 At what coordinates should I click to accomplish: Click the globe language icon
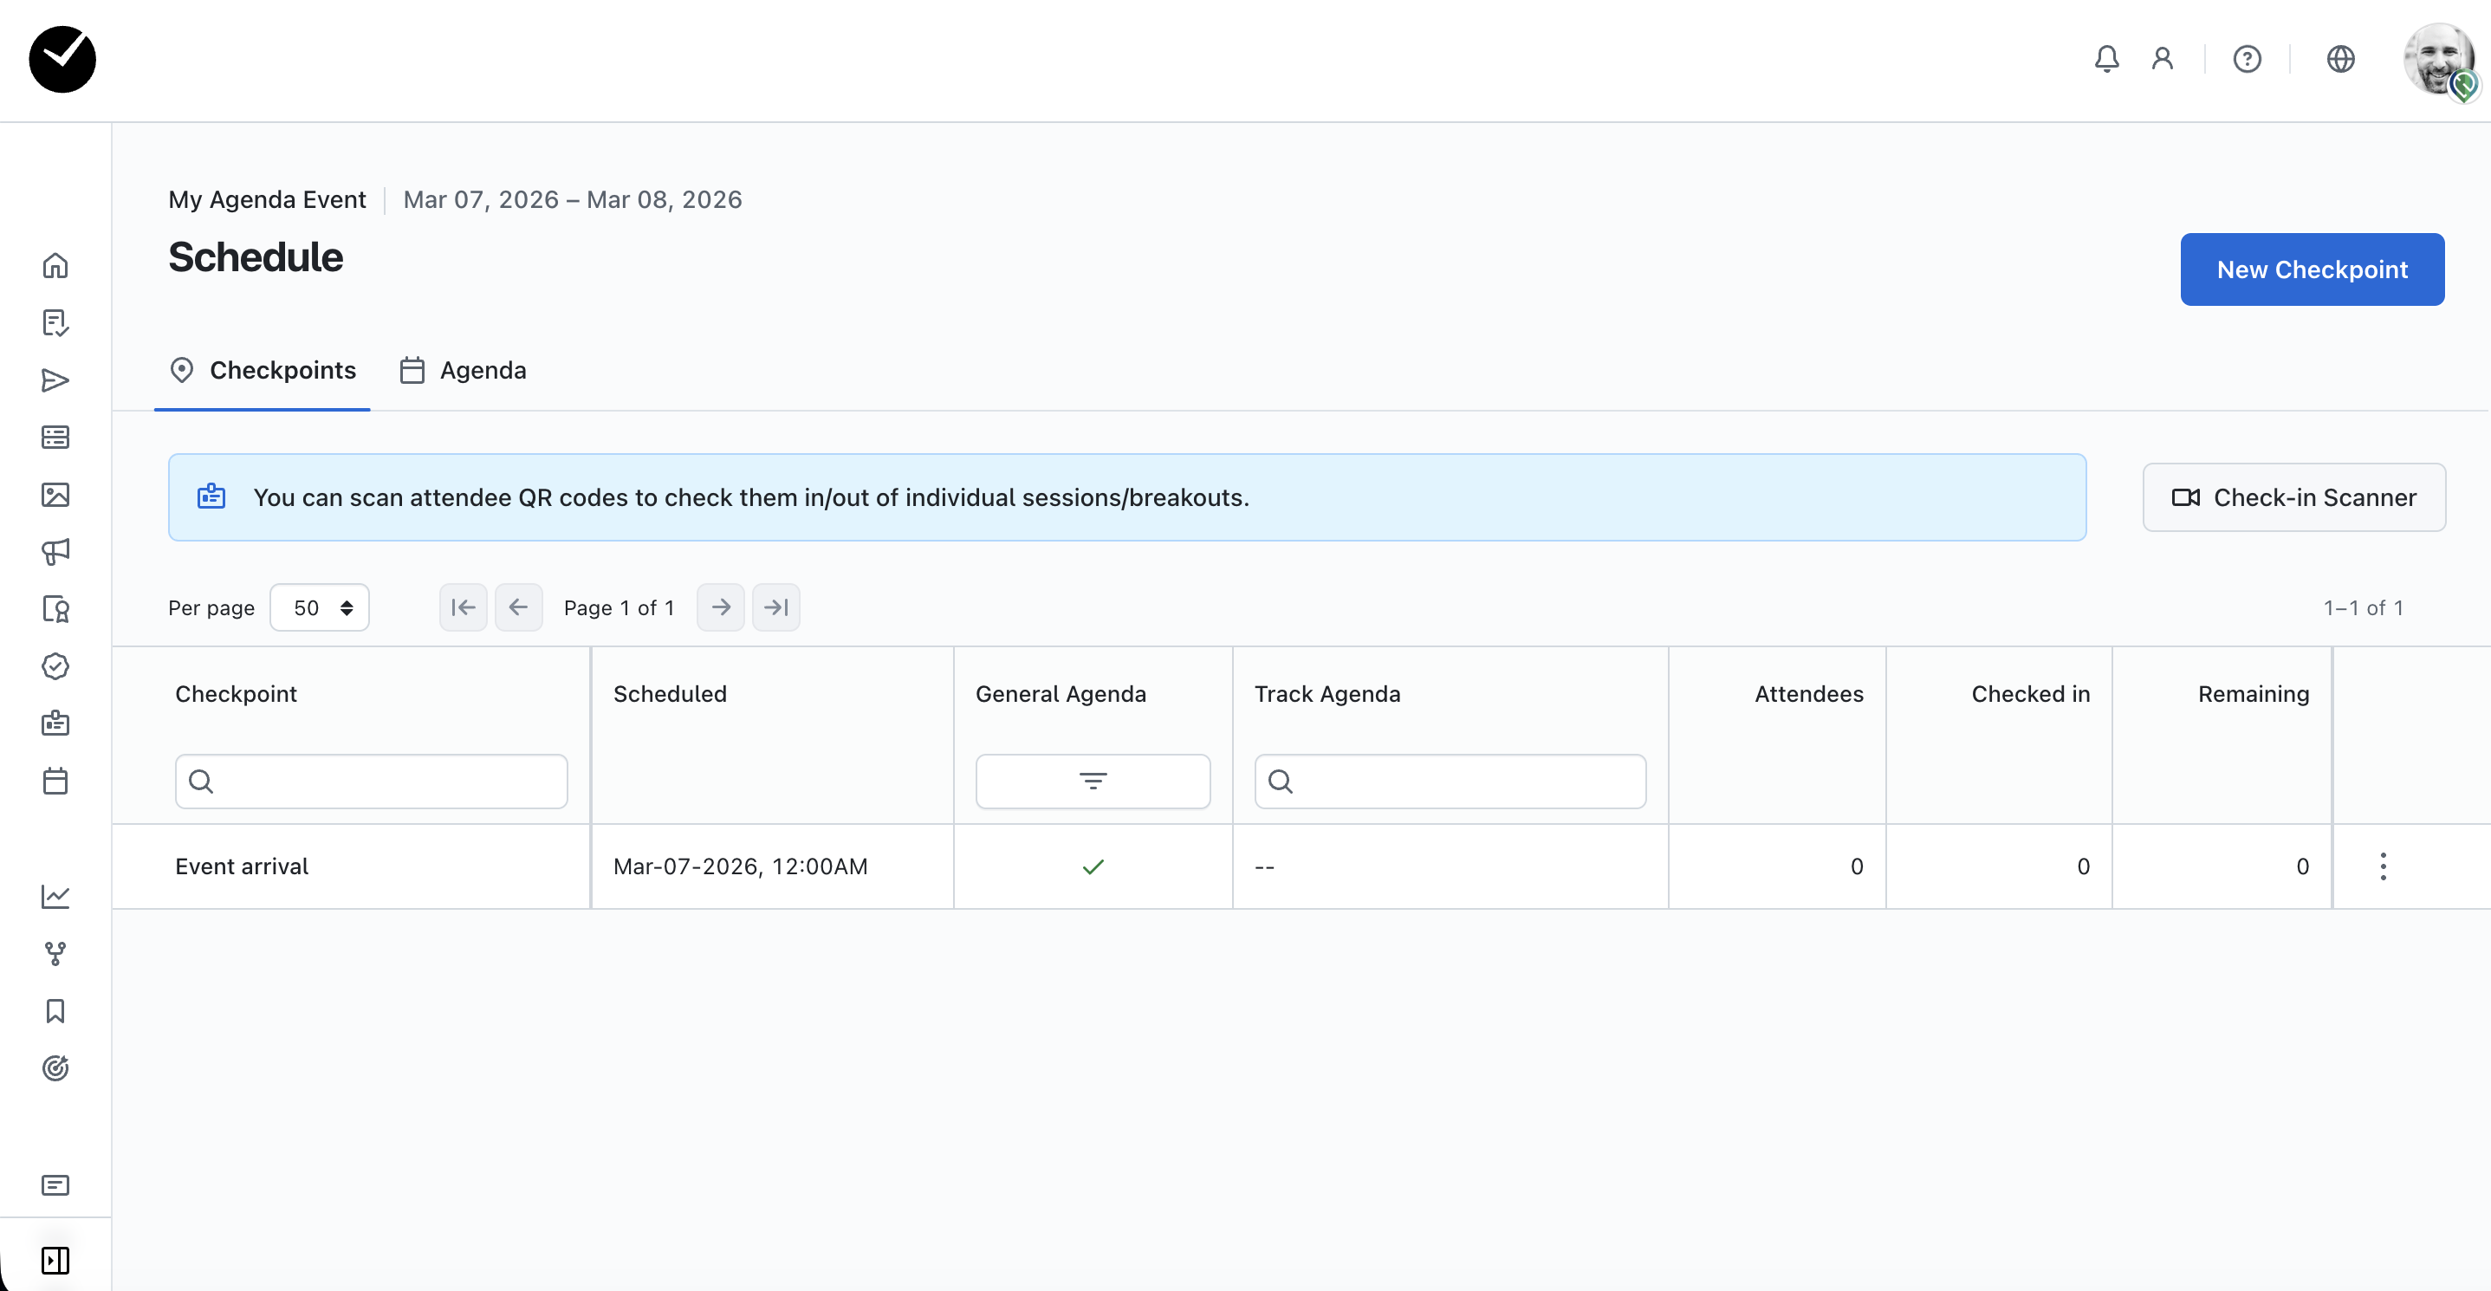tap(2340, 59)
